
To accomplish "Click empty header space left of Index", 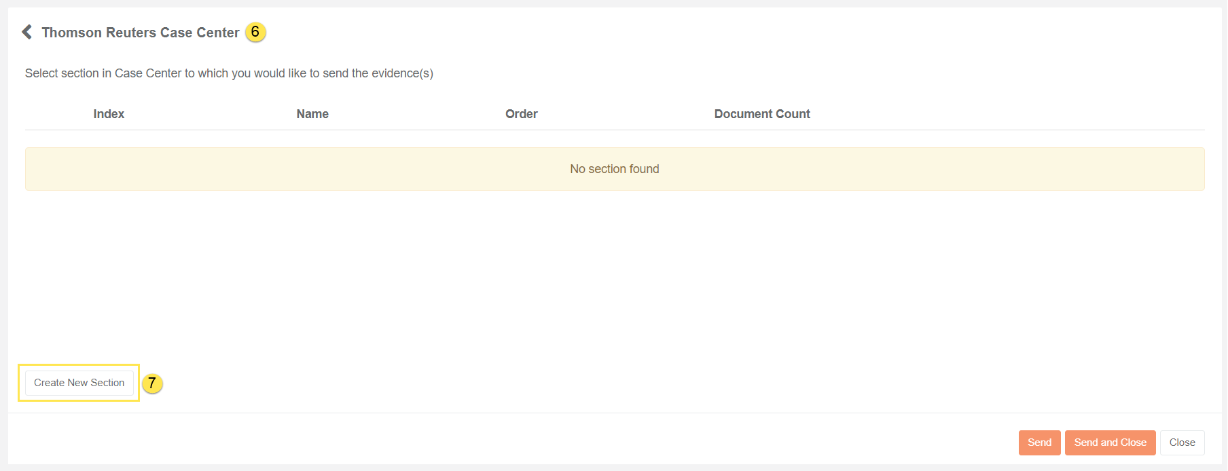I will click(54, 114).
